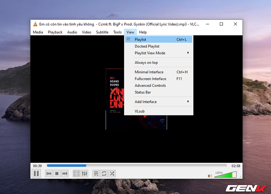271x194 pixels.
Task: Open the Audio menu
Action: click(72, 32)
